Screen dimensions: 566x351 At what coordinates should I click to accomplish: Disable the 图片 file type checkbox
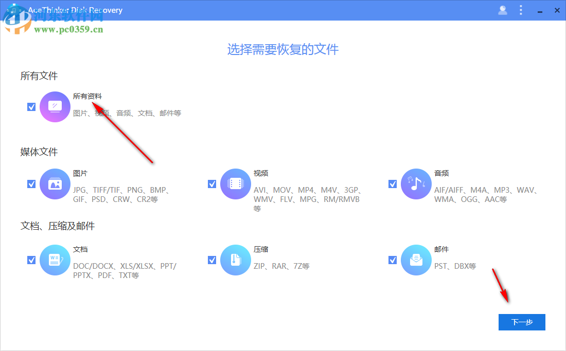[32, 183]
